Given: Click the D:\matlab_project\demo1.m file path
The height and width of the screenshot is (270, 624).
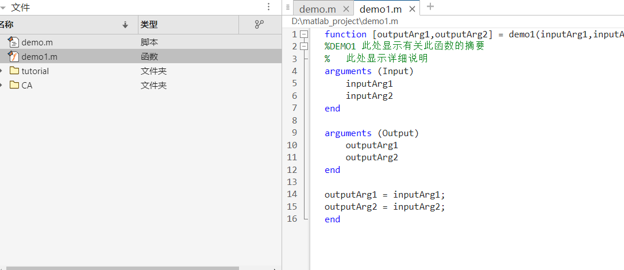Looking at the screenshot, I should [345, 21].
